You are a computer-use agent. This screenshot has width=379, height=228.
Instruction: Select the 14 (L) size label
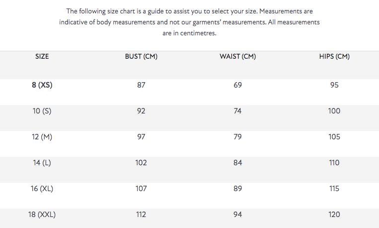(x=42, y=163)
